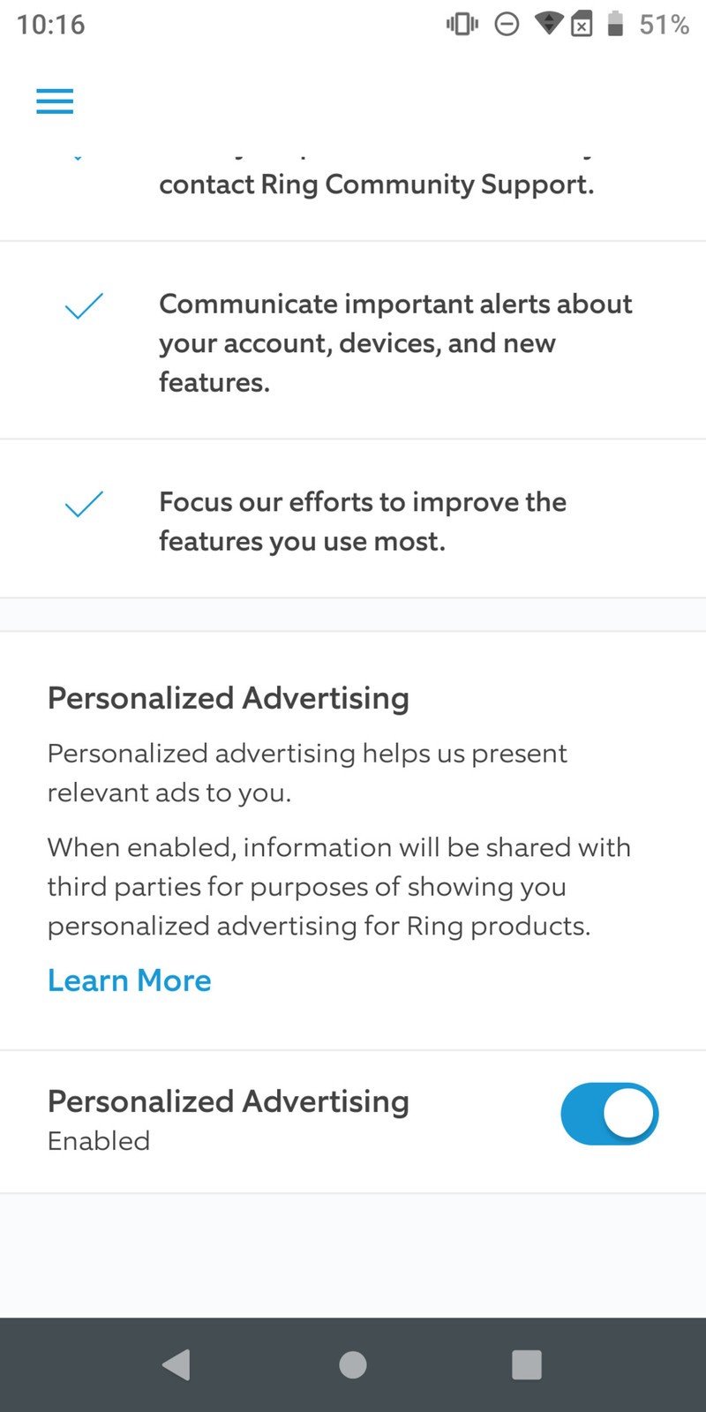Screen dimensions: 706x1412
Task: Disable the Personalized Advertising toggle
Action: [x=609, y=1114]
